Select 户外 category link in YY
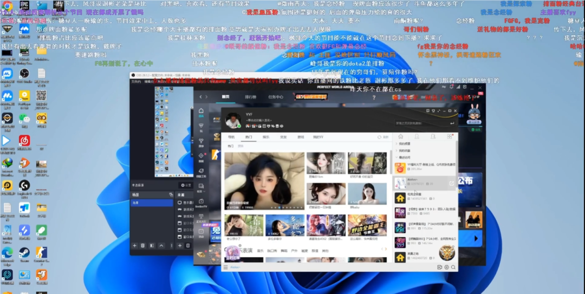The height and width of the screenshot is (294, 585). pos(294,251)
